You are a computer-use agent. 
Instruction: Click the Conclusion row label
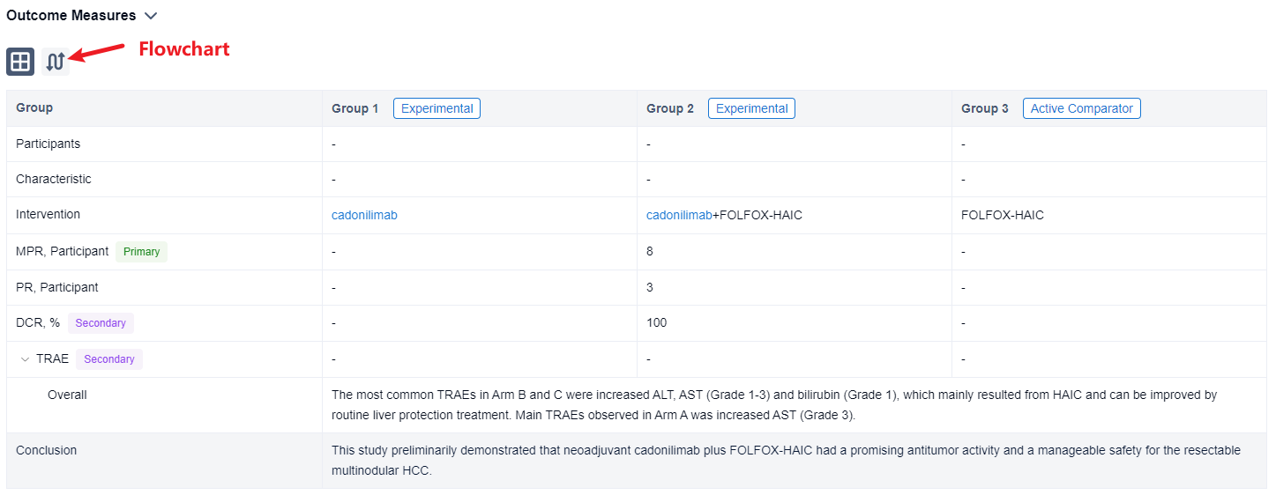click(x=46, y=450)
